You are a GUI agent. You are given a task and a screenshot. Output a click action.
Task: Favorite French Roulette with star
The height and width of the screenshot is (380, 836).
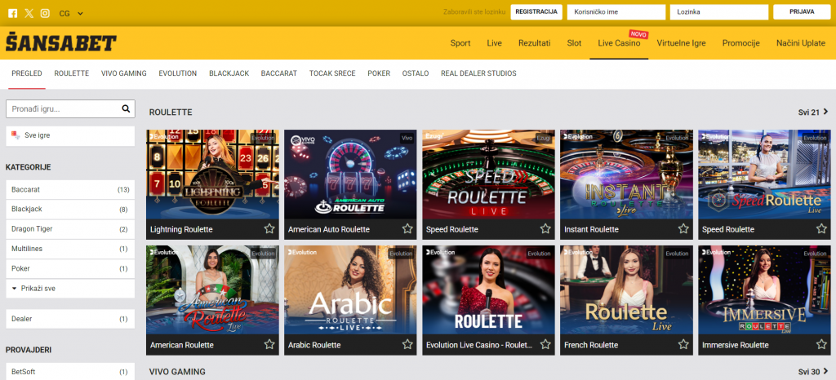pos(683,344)
